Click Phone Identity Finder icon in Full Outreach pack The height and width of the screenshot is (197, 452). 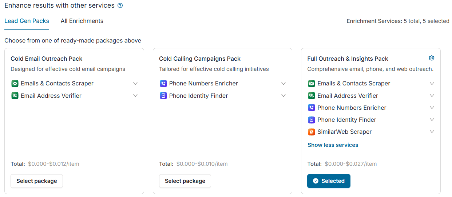click(312, 120)
